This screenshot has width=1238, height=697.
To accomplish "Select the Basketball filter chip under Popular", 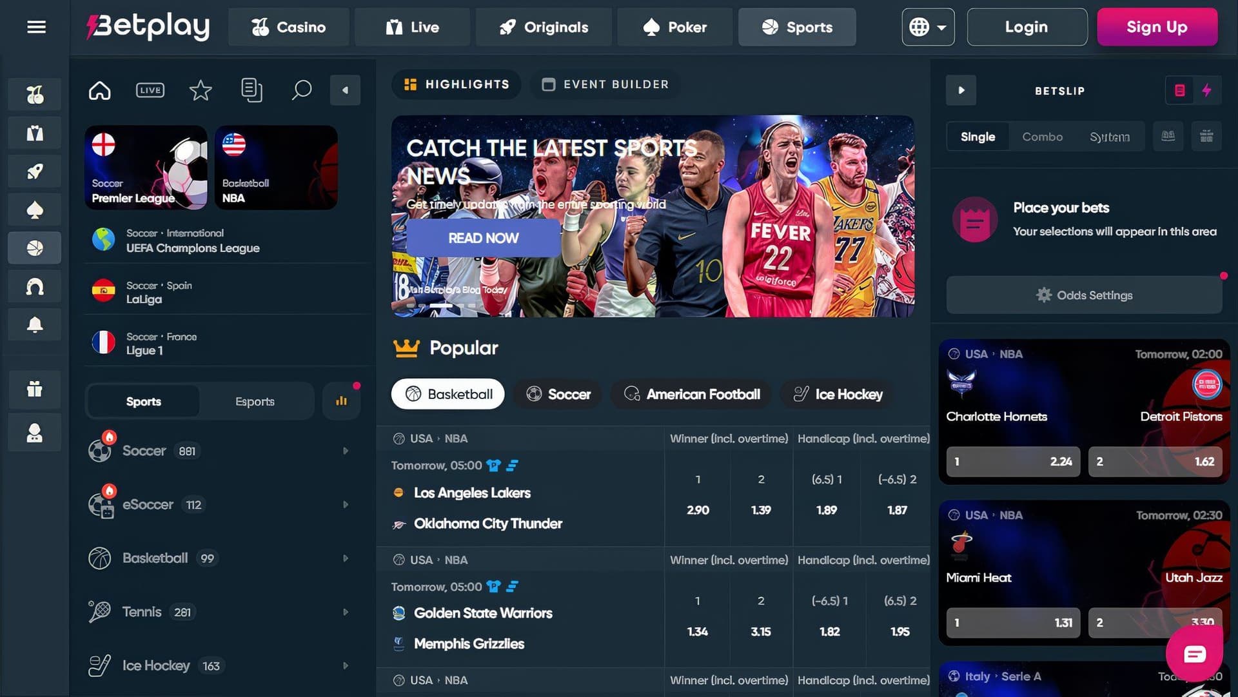I will [x=447, y=394].
